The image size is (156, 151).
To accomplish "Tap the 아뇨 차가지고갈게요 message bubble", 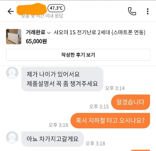I will [52, 139].
